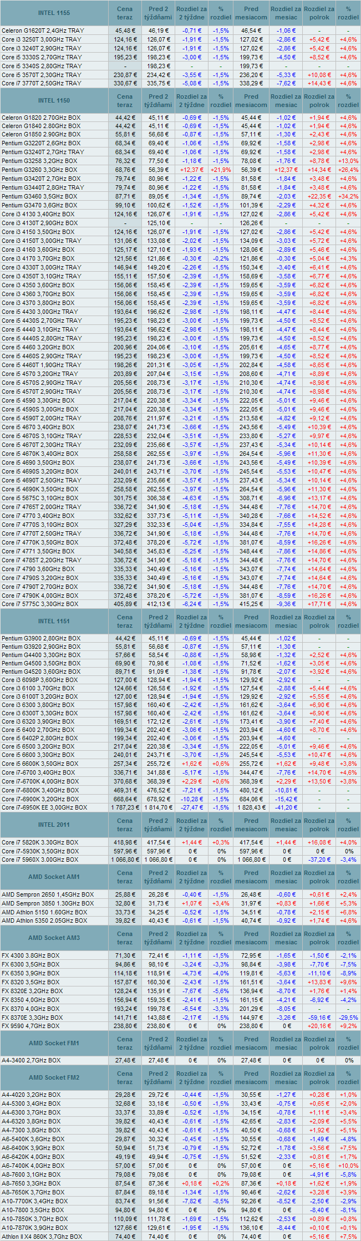
Task: Select Core i5 6402P 2,80GHz BOX row name
Action: click(x=40, y=738)
